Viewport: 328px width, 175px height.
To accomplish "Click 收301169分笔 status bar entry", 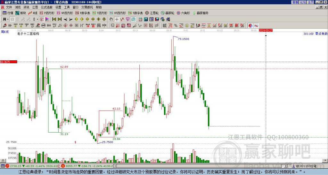I will coord(306,166).
